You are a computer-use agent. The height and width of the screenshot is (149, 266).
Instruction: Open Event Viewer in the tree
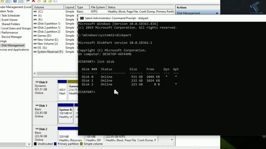point(10,20)
